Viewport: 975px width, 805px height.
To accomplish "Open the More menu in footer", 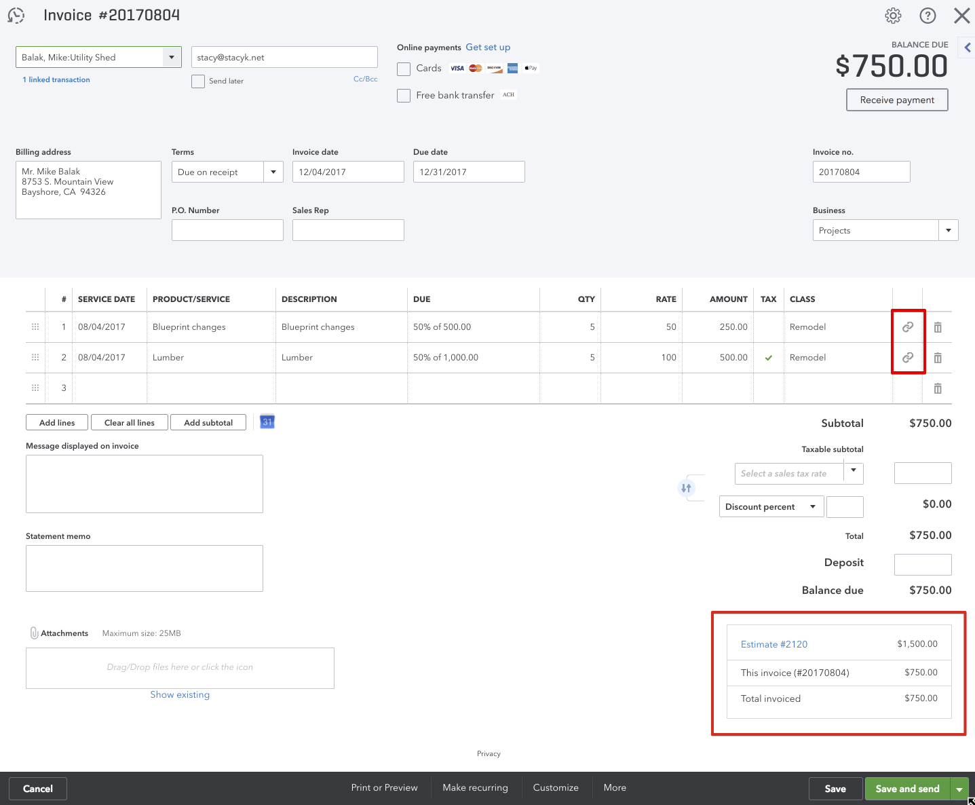I will pyautogui.click(x=615, y=788).
